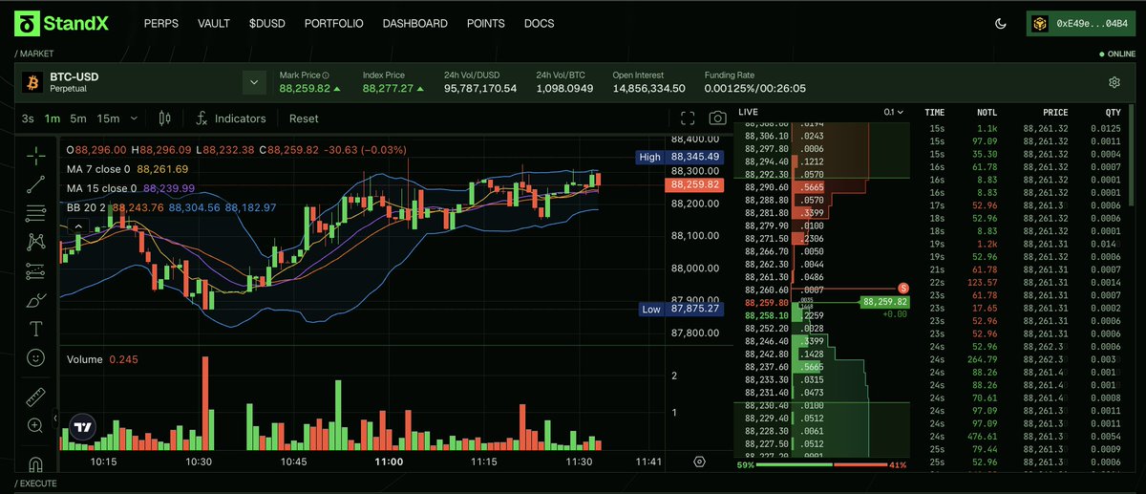
Task: Select the 15m timeframe
Action: [x=109, y=118]
